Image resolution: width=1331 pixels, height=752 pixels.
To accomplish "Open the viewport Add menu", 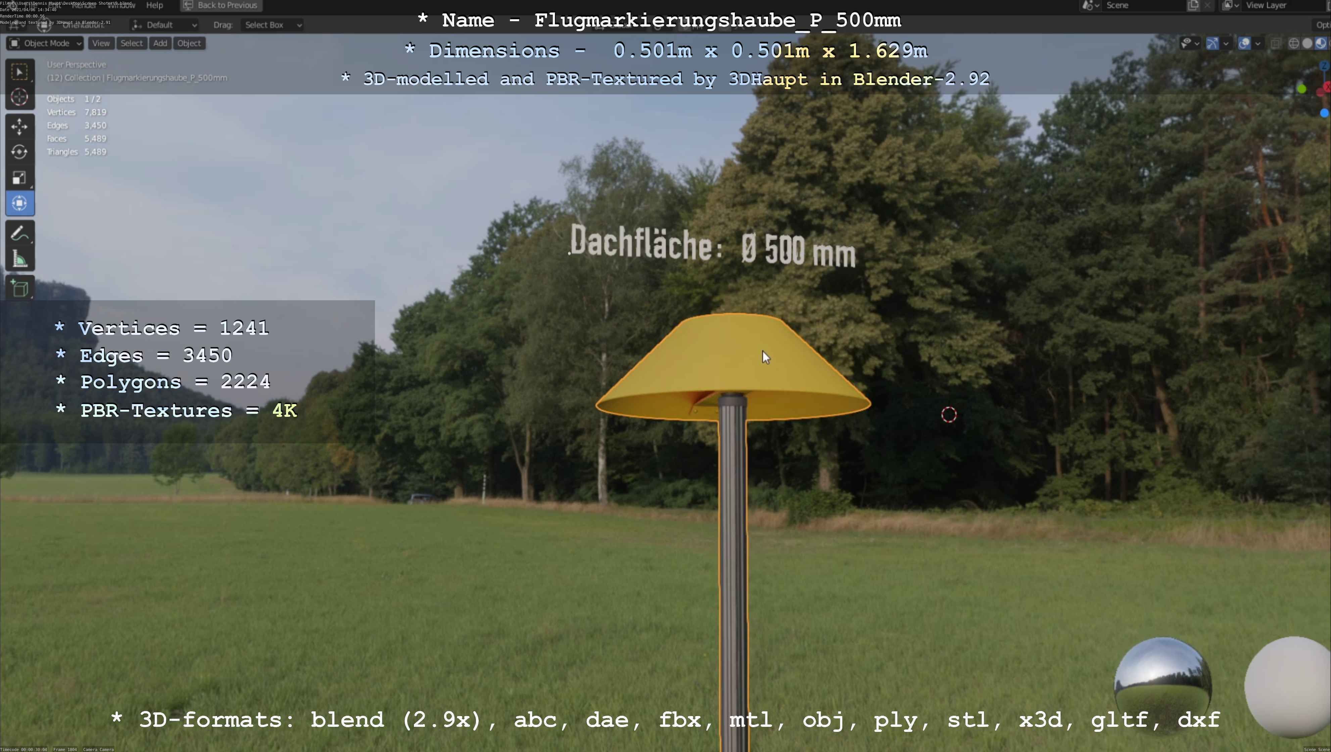I will click(160, 43).
